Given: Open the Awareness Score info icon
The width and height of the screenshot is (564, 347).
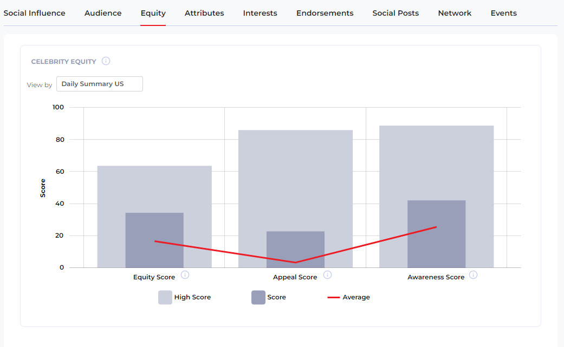Looking at the screenshot, I should pos(474,274).
